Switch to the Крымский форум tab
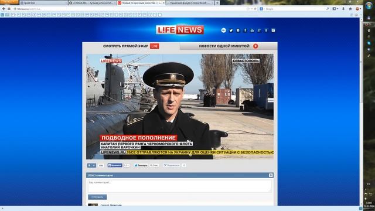375x211 pixels. (x=190, y=3)
